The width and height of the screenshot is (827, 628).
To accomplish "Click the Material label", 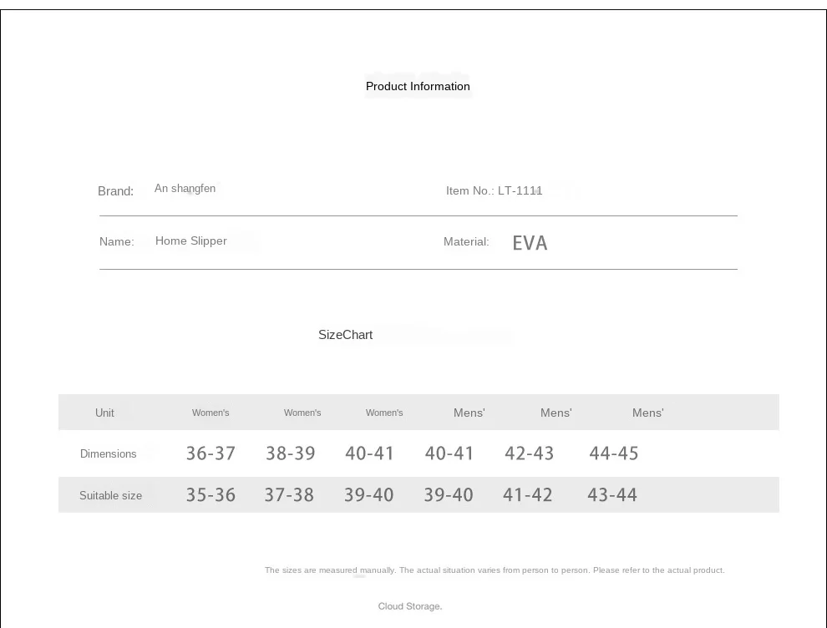I will point(466,241).
